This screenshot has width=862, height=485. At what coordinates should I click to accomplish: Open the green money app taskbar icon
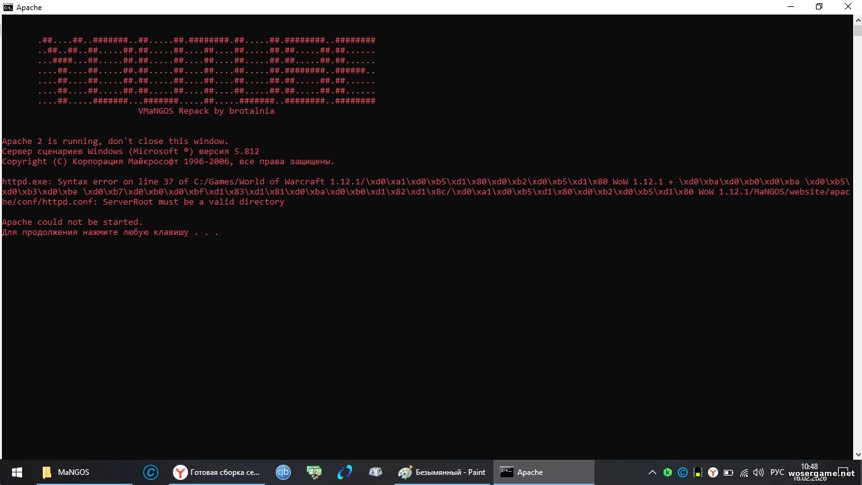point(314,472)
